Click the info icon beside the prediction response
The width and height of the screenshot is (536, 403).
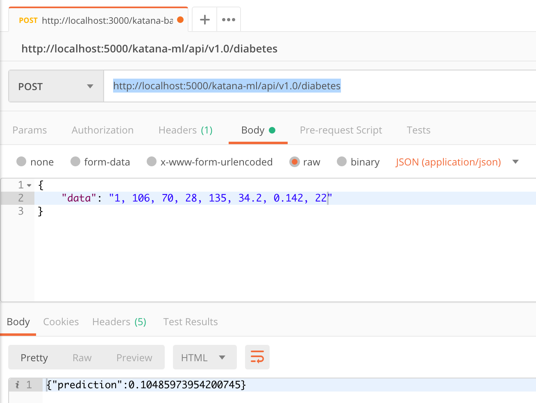coord(16,385)
